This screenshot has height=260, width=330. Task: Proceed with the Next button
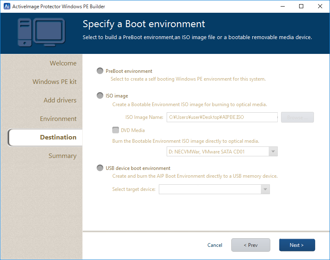coord(297,245)
